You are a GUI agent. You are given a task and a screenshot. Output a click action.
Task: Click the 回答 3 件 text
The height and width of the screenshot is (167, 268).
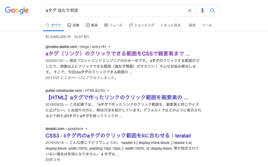point(53,159)
